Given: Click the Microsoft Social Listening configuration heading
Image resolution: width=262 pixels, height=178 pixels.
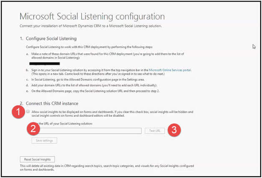Looking at the screenshot, I should click(x=92, y=16).
